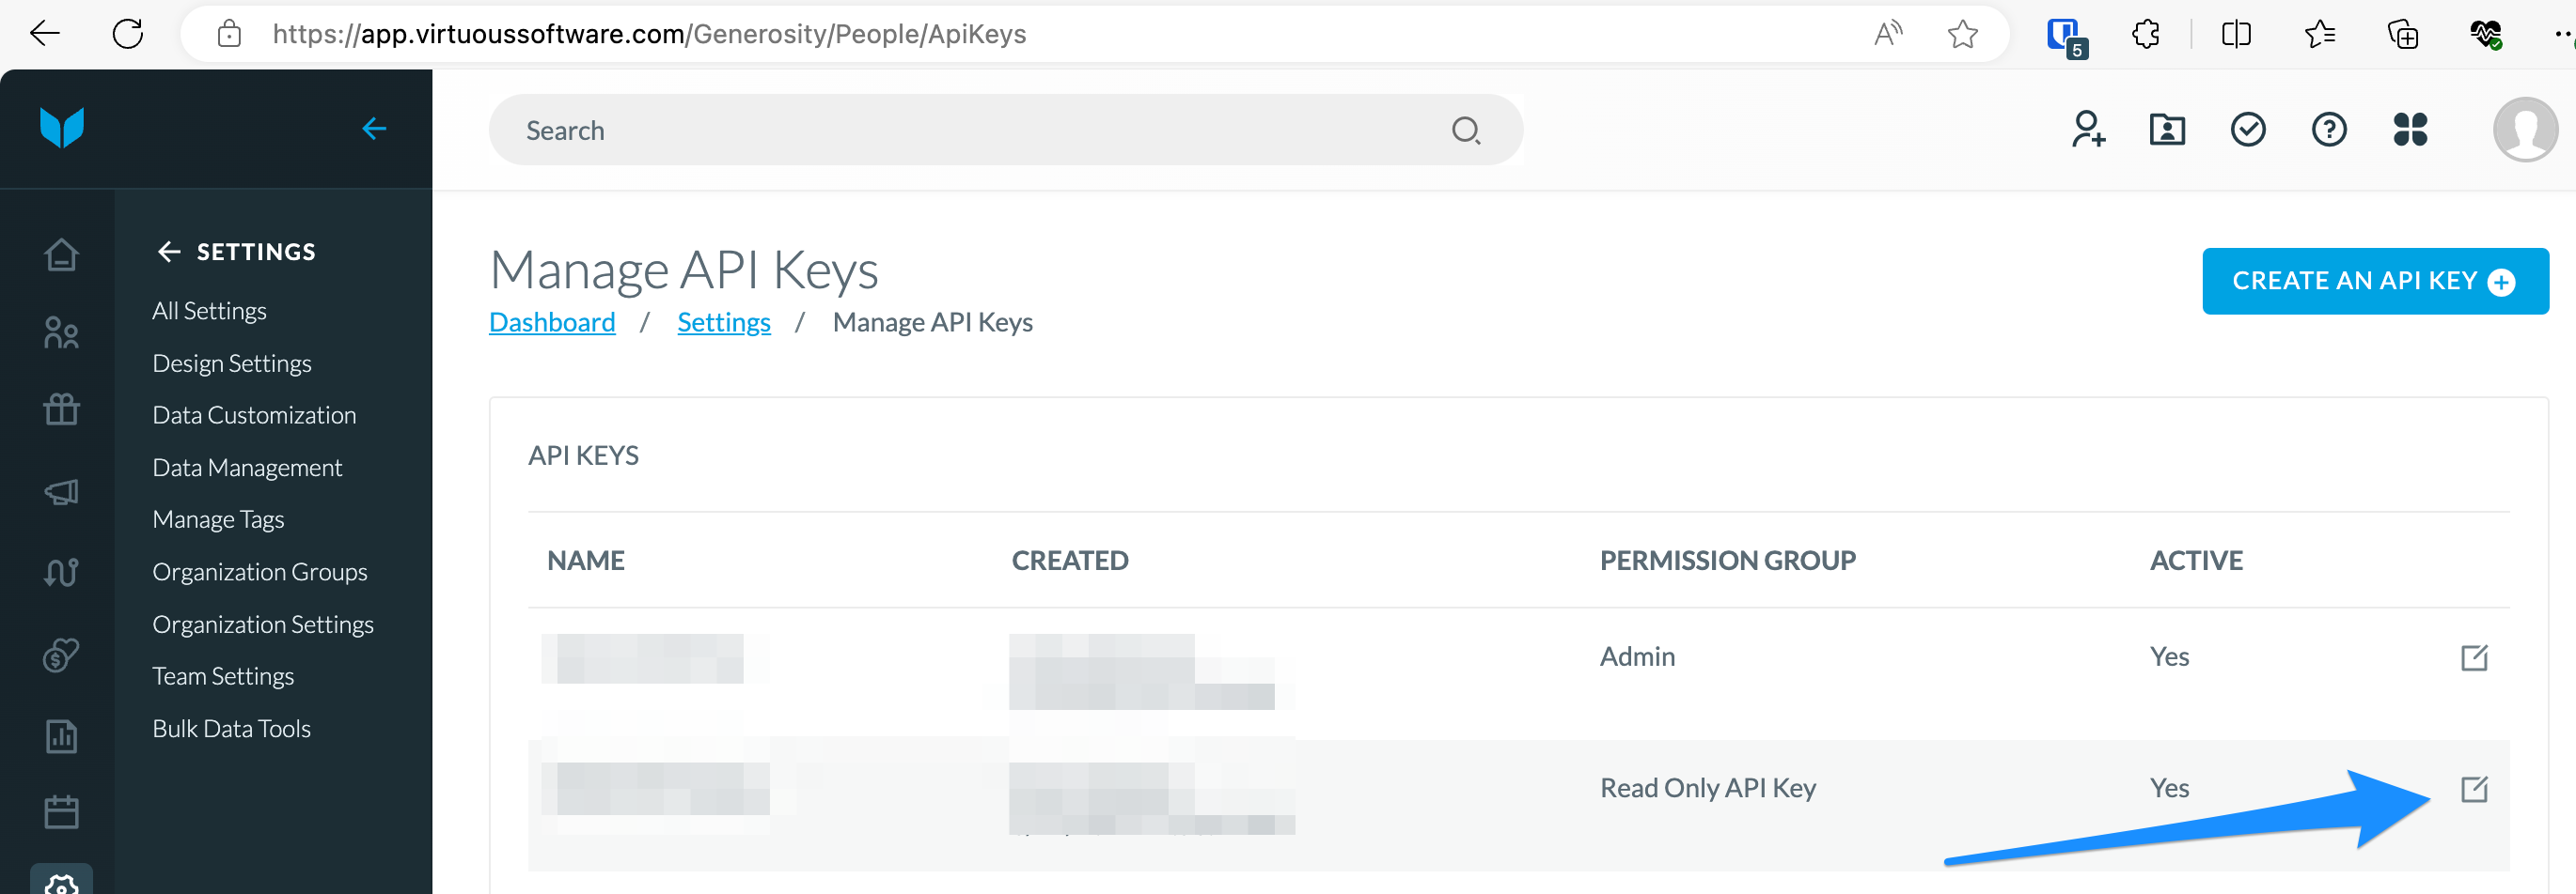Viewport: 2576px width, 894px height.
Task: Open the Bitwarden extension icon with badge 5
Action: tap(2065, 36)
